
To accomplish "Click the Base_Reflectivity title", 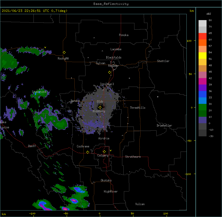I will click(x=111, y=4).
